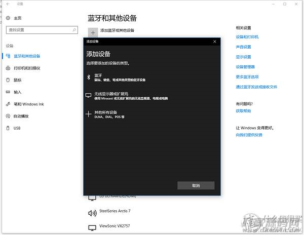
Task: Click the monitor icon for ViewSonic VX2757
Action: [x=92, y=227]
